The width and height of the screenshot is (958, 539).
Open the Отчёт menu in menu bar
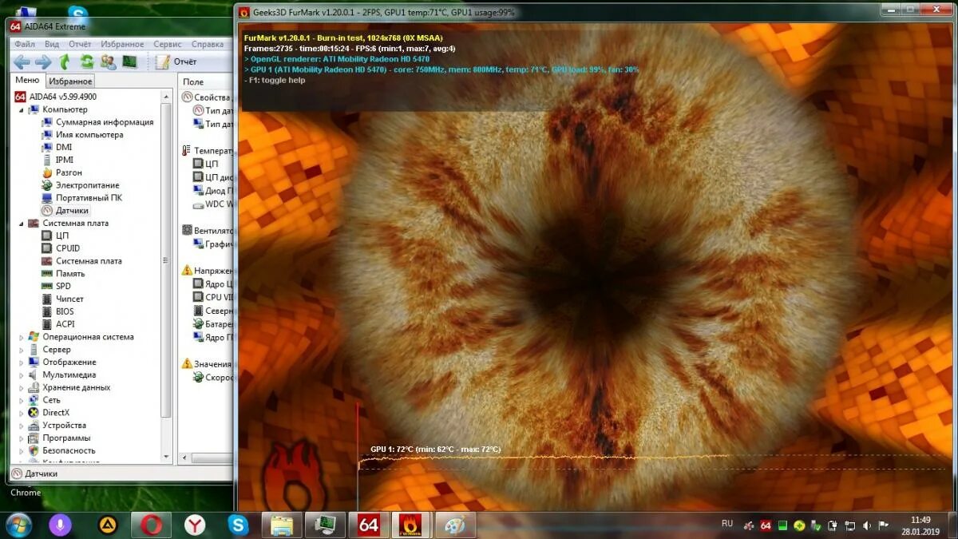[80, 45]
